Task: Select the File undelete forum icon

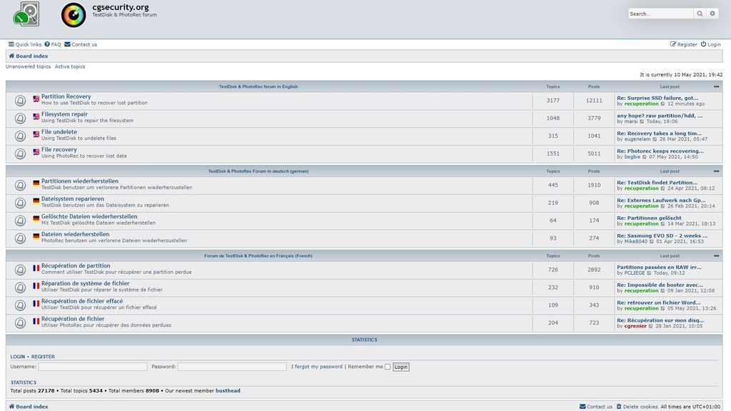Action: click(x=20, y=135)
